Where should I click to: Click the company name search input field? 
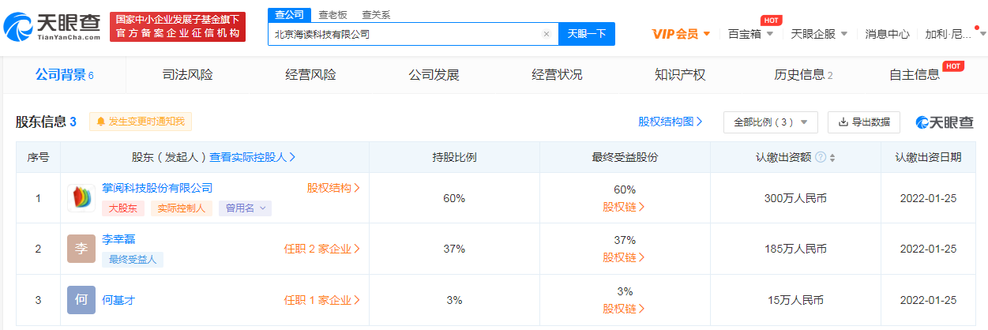click(x=404, y=34)
